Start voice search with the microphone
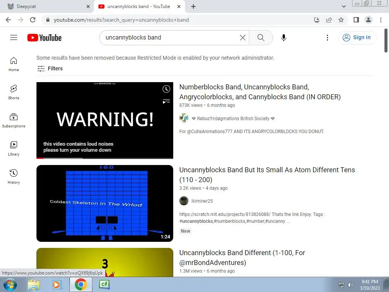The image size is (389, 292). click(x=283, y=38)
